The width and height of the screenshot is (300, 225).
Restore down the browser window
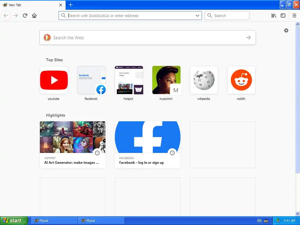point(289,5)
